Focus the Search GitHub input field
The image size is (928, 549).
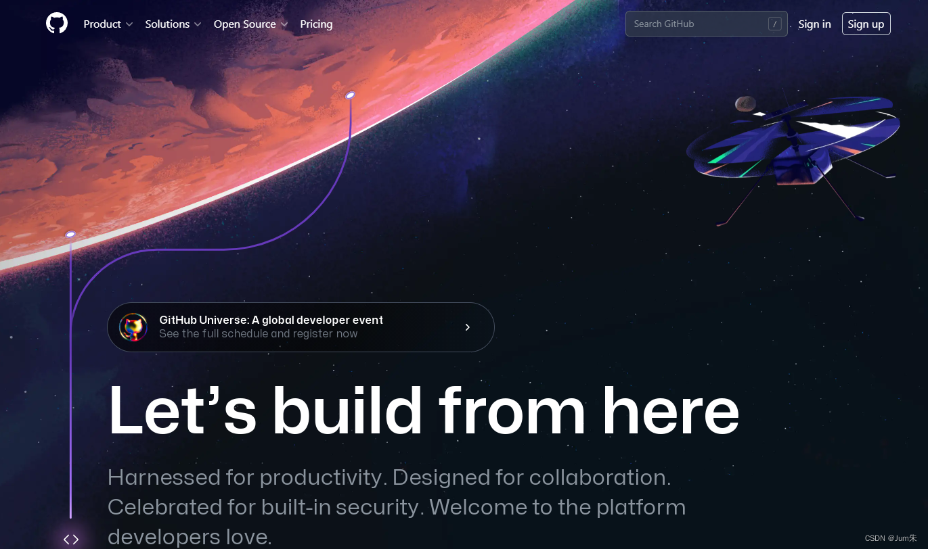point(706,24)
